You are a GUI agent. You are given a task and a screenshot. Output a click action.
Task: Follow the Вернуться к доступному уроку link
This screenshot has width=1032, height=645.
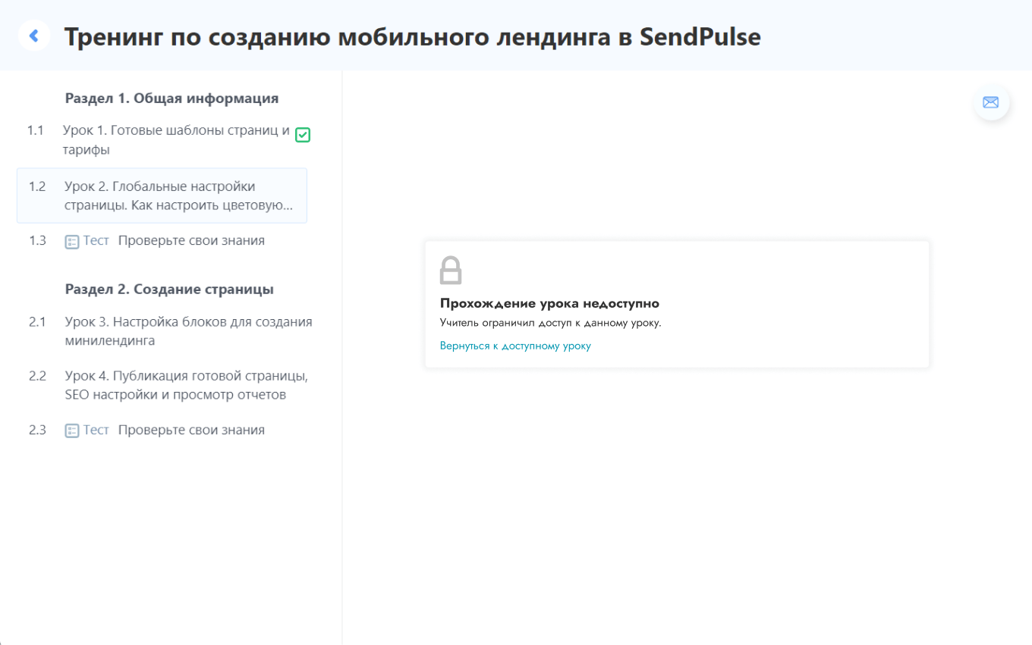coord(515,346)
